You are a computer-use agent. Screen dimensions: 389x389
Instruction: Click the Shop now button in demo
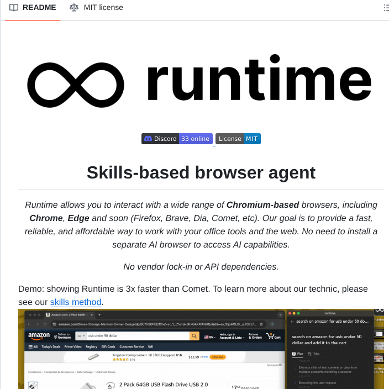pos(218,357)
